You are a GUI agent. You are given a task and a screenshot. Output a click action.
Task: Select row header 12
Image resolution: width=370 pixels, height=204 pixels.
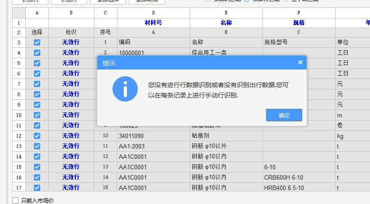coord(19,136)
